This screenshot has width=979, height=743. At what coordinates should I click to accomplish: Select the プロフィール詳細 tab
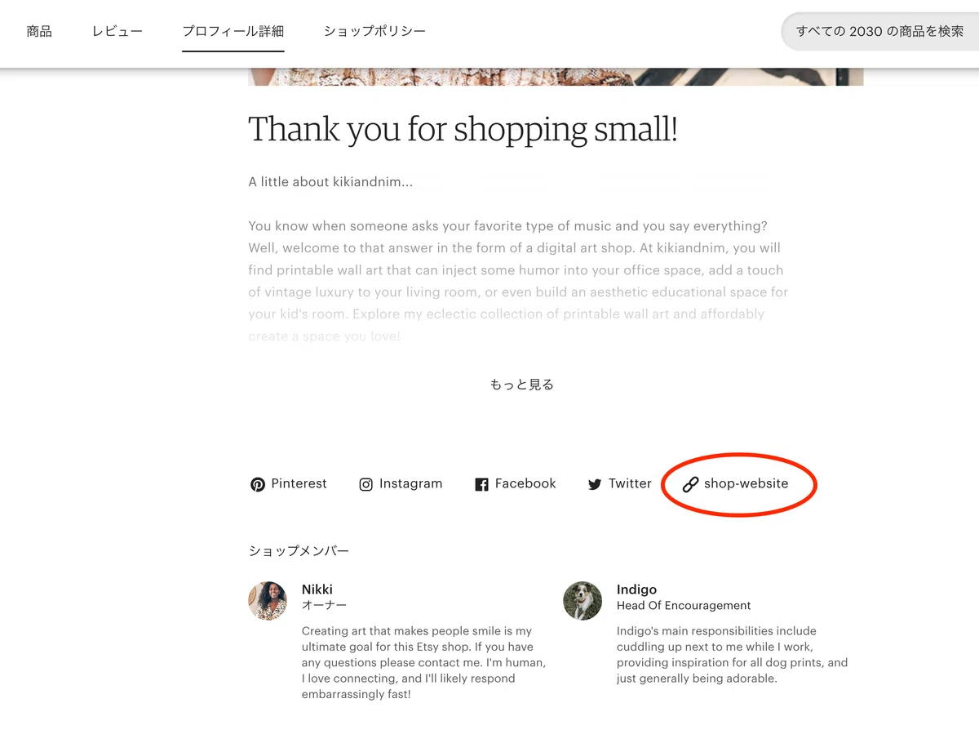[x=233, y=32]
